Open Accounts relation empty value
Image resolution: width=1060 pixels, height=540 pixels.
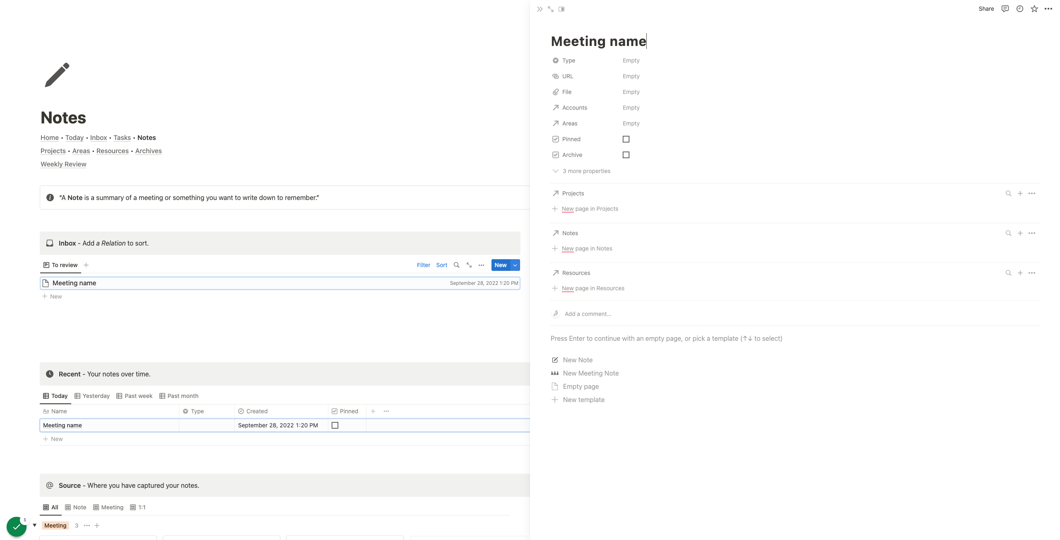[x=631, y=108]
